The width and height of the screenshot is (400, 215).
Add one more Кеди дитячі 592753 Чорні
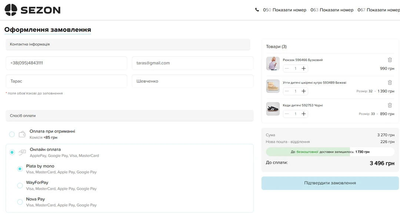click(x=304, y=114)
